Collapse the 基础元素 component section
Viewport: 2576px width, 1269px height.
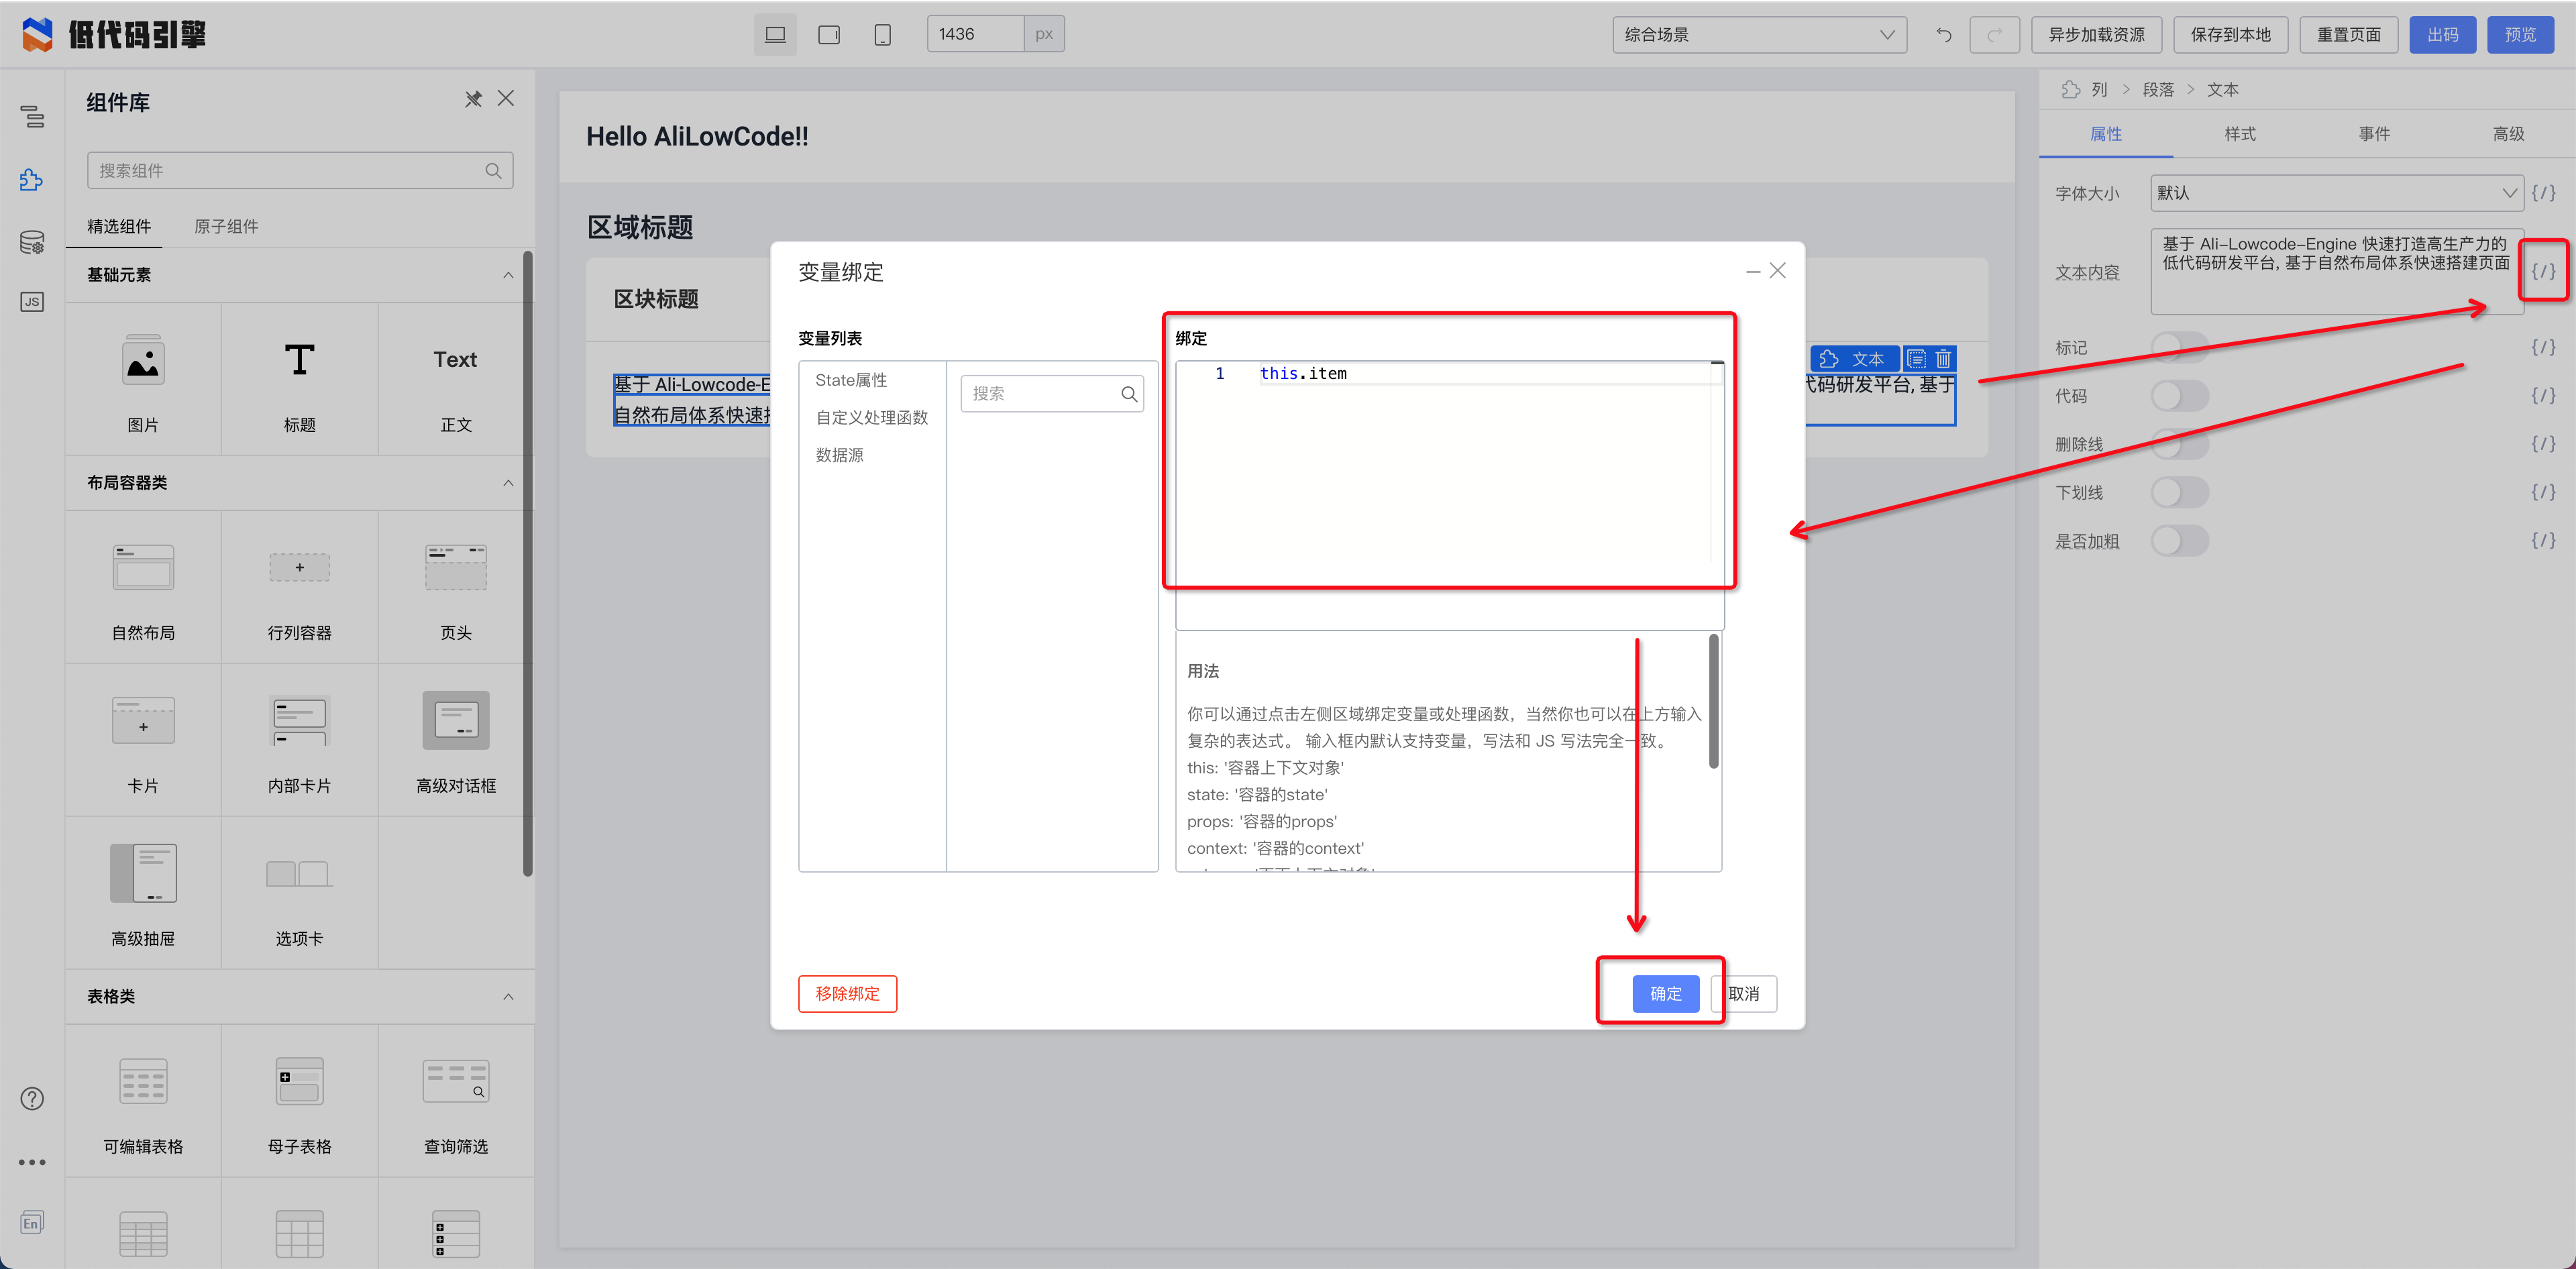click(x=508, y=275)
